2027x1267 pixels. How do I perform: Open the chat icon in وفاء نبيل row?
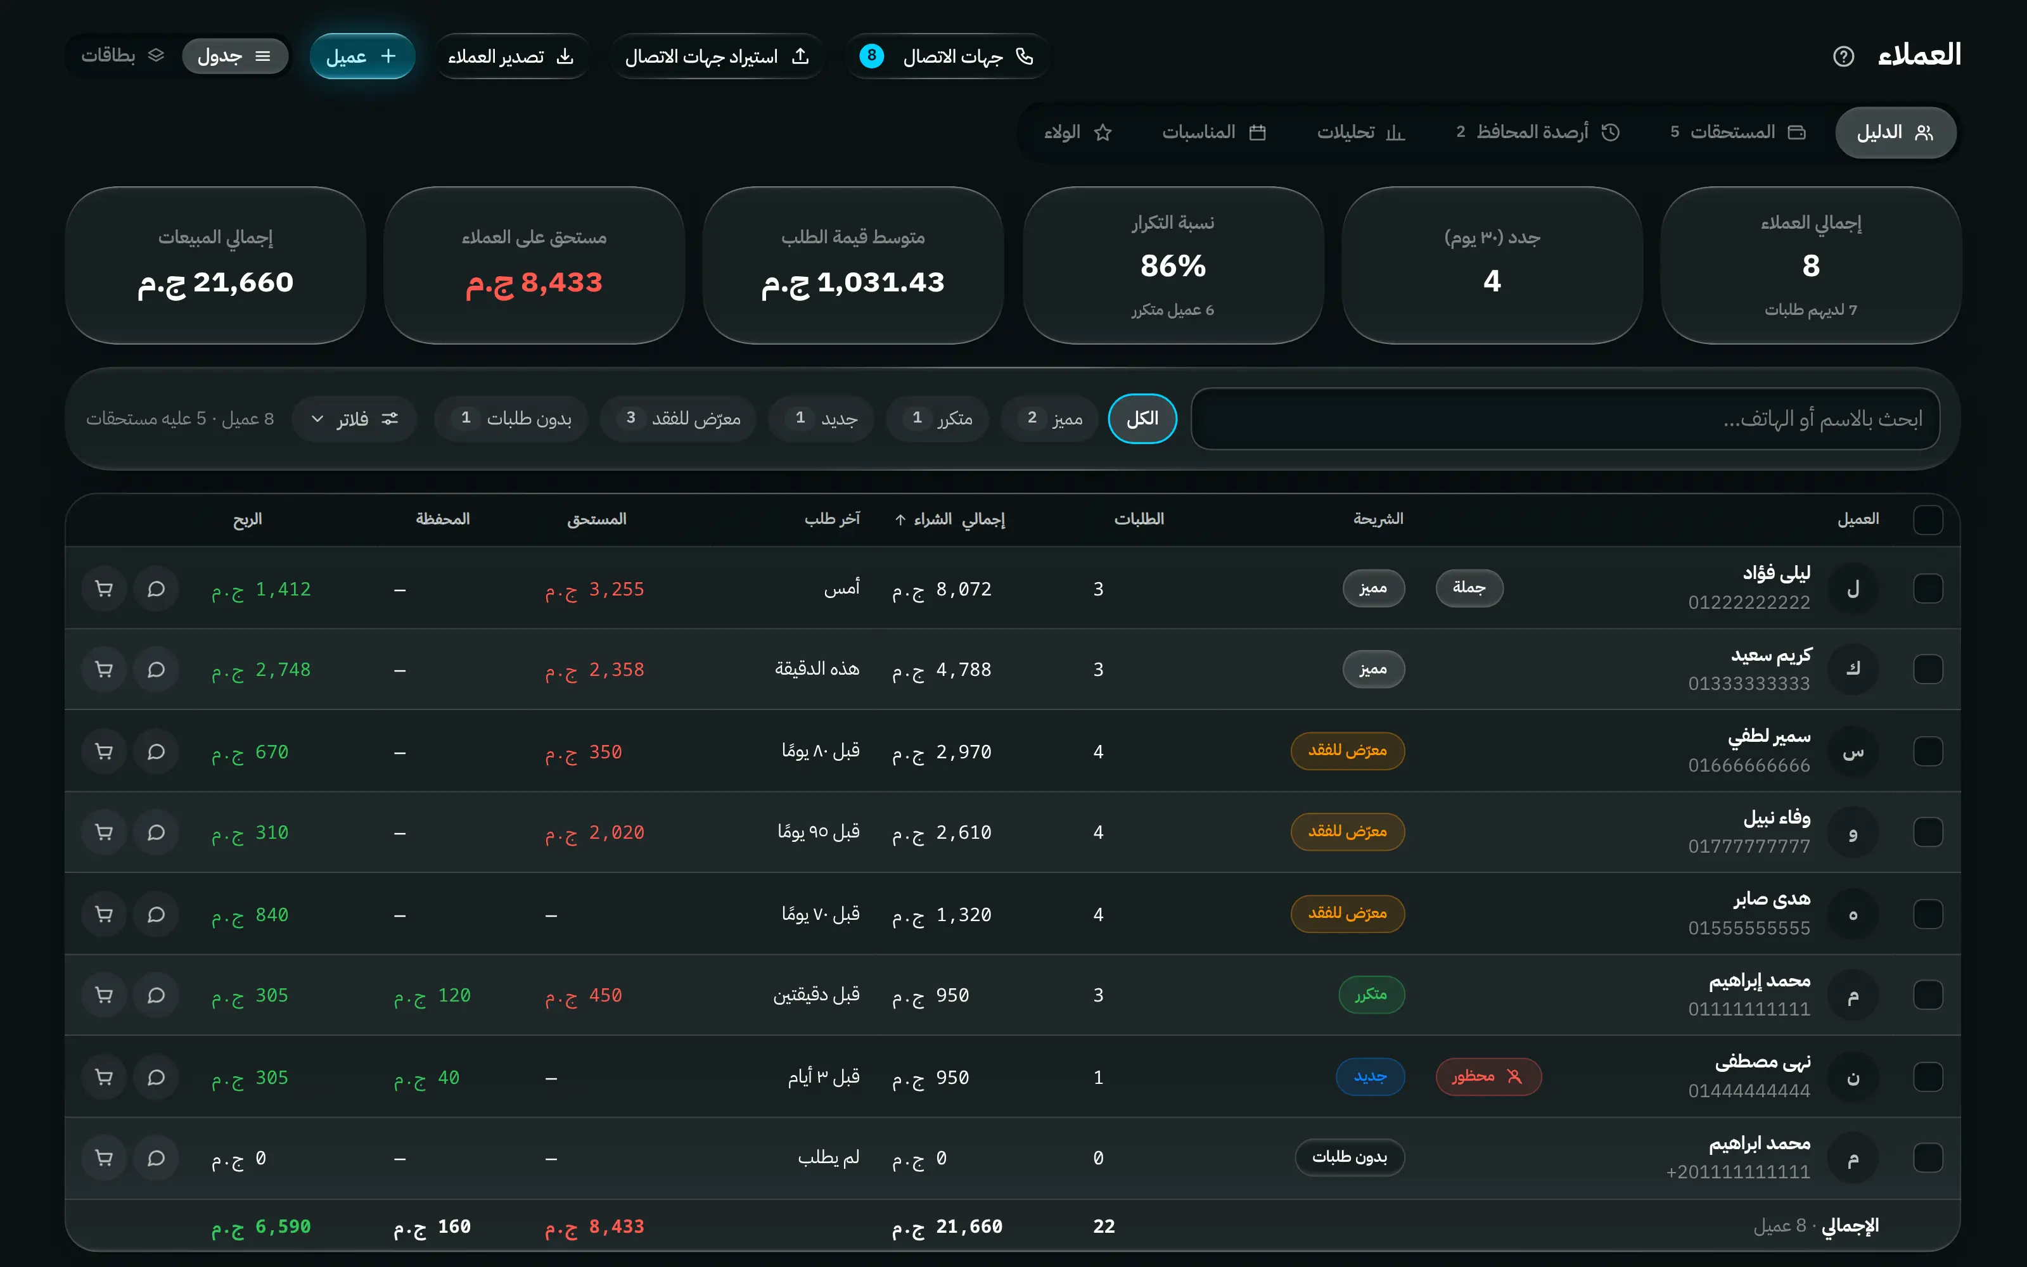coord(156,832)
